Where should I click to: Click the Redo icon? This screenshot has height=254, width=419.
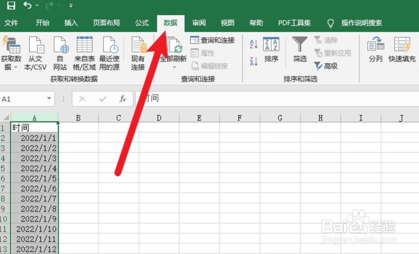click(49, 5)
